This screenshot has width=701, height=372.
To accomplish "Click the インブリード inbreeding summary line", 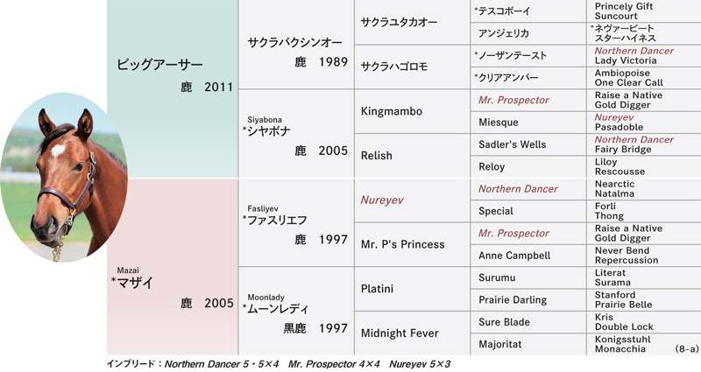I will [x=278, y=364].
